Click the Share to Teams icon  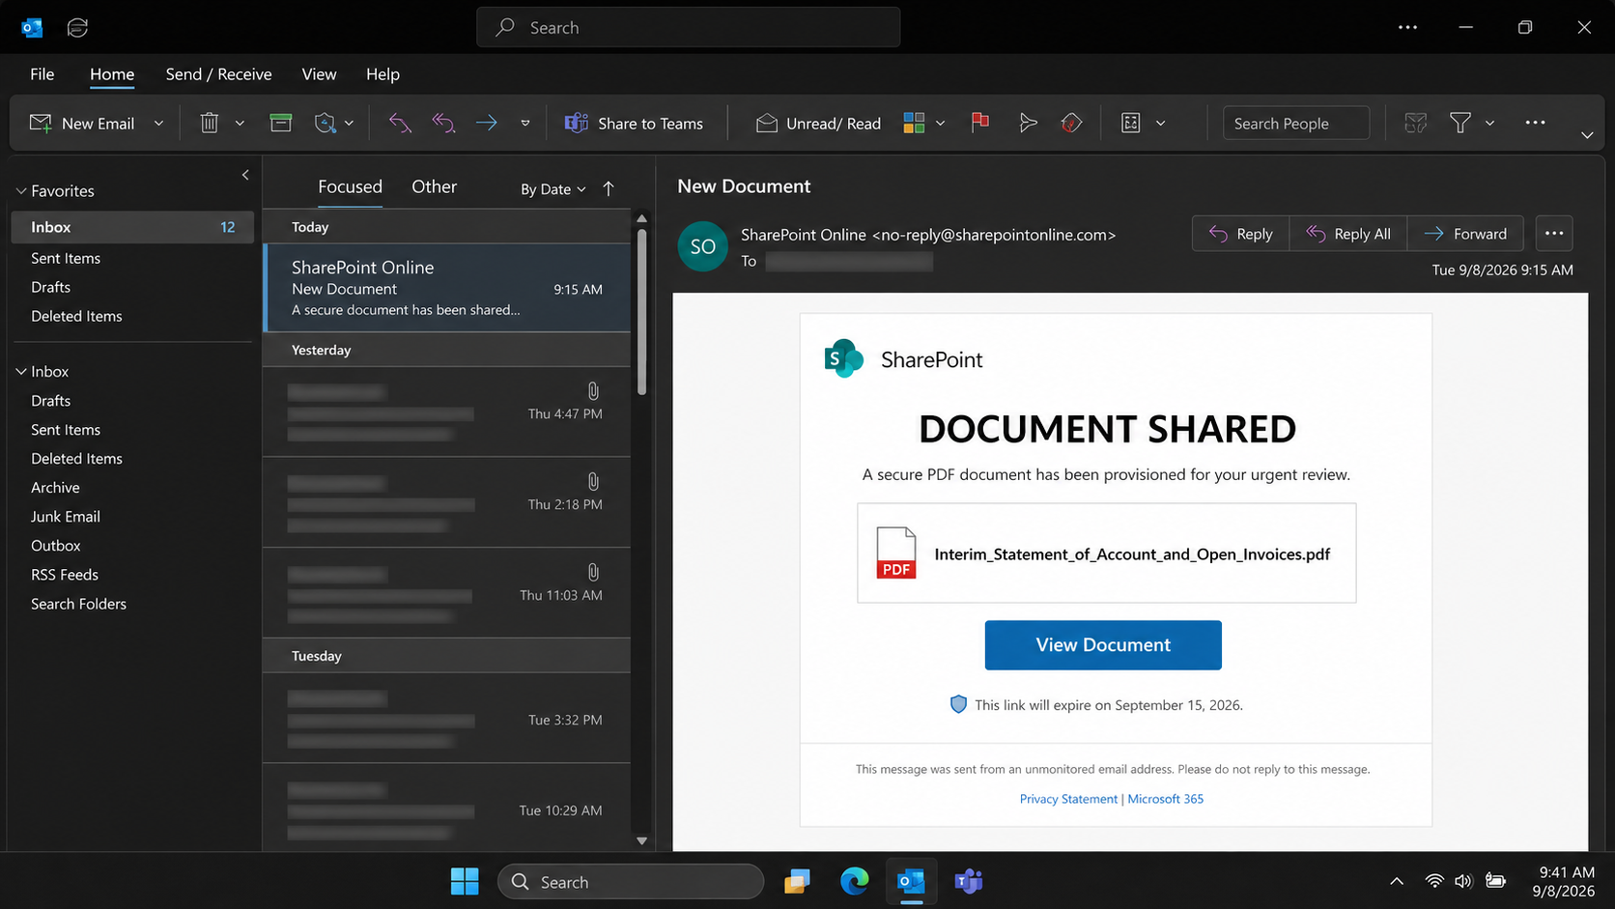coord(576,123)
